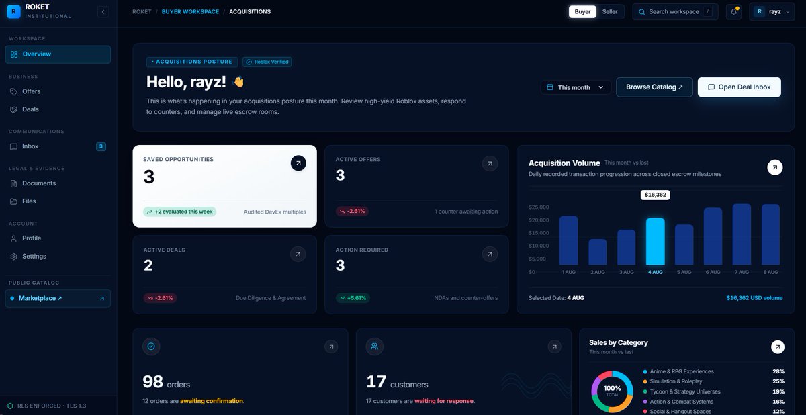Click 1 counter awaiting action text
Viewport: 806px width, 415px height.
466,212
